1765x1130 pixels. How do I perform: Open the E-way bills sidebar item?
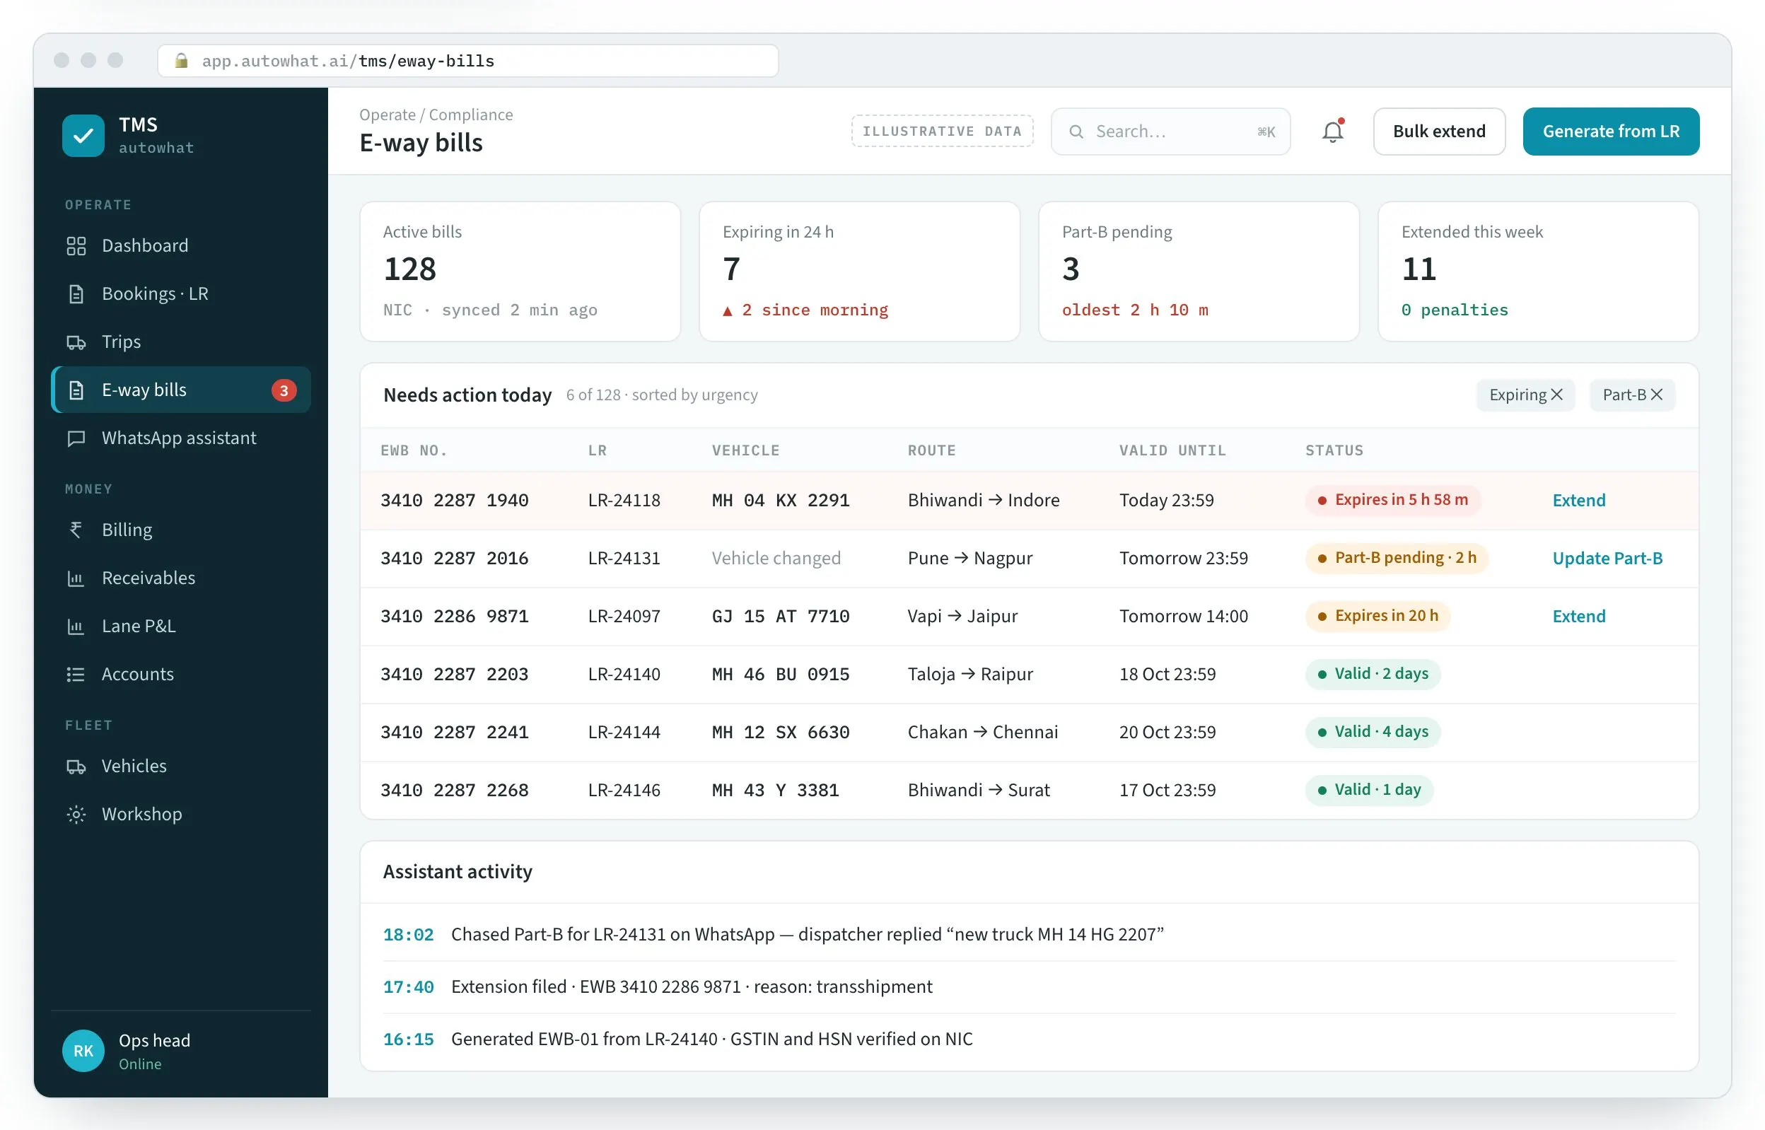click(x=181, y=390)
